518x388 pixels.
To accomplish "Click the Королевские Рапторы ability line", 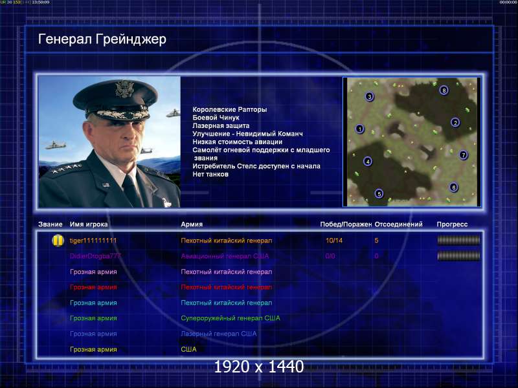I will pos(230,109).
